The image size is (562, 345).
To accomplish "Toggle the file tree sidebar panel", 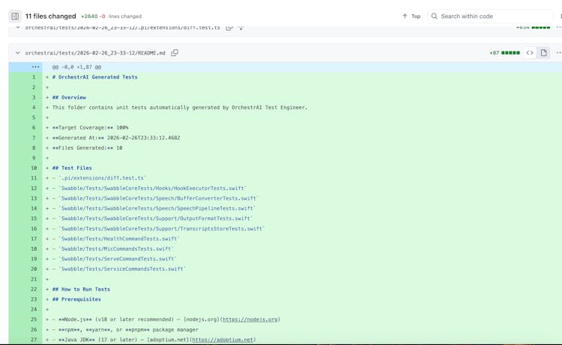I will point(15,16).
